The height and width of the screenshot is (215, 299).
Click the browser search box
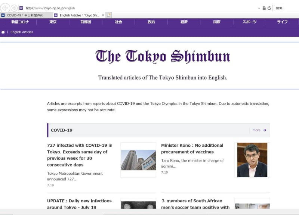point(286,8)
